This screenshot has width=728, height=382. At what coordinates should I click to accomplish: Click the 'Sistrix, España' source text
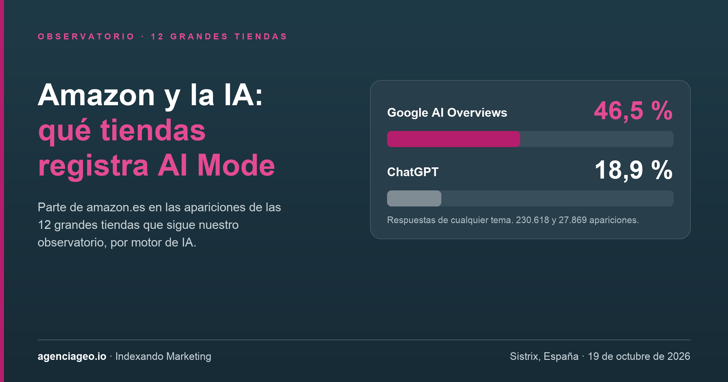[x=544, y=356]
